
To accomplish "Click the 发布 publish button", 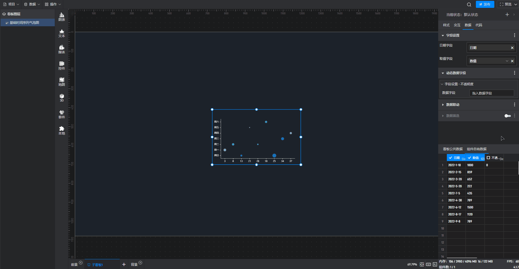I will [485, 4].
